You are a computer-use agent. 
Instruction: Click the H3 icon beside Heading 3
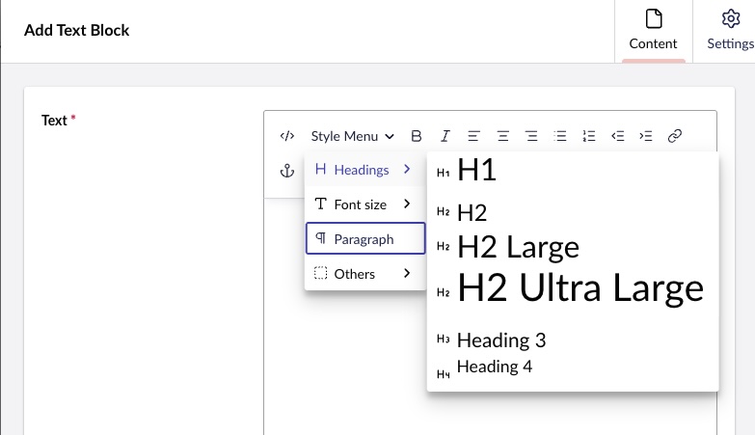coord(443,340)
